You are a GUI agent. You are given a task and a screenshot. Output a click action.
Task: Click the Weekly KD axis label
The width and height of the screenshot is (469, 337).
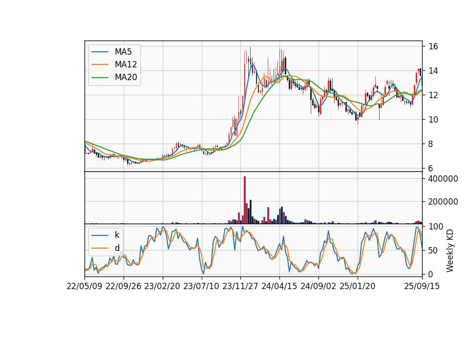tap(450, 251)
